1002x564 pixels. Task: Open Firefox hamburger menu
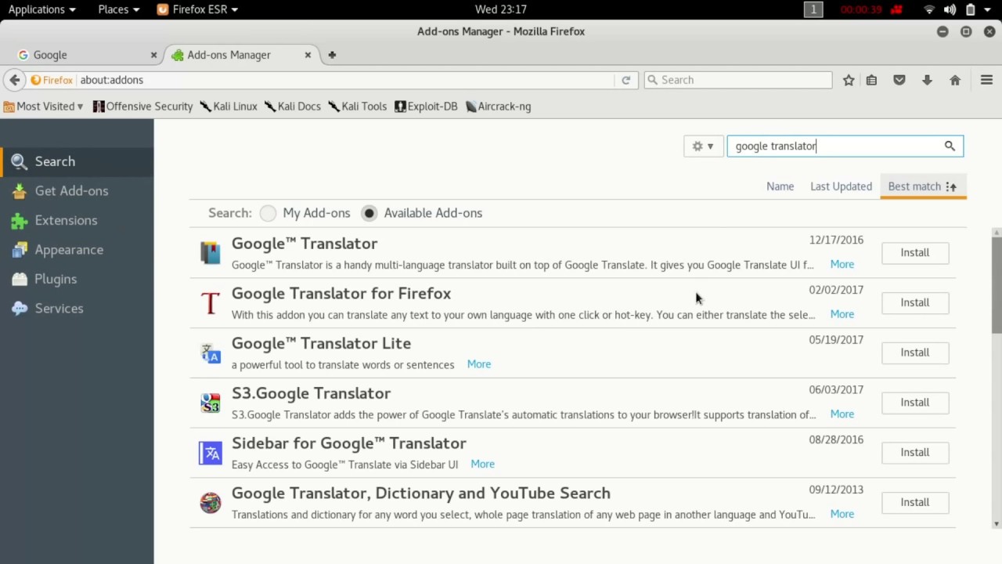[x=986, y=80]
